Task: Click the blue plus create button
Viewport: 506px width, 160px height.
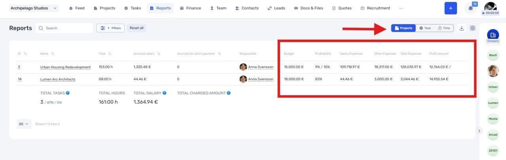Action: point(451,8)
